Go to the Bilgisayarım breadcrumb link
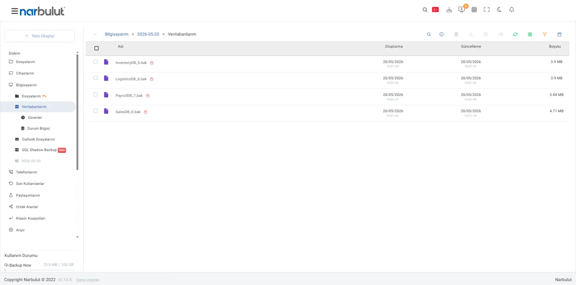The image size is (576, 285). (117, 34)
